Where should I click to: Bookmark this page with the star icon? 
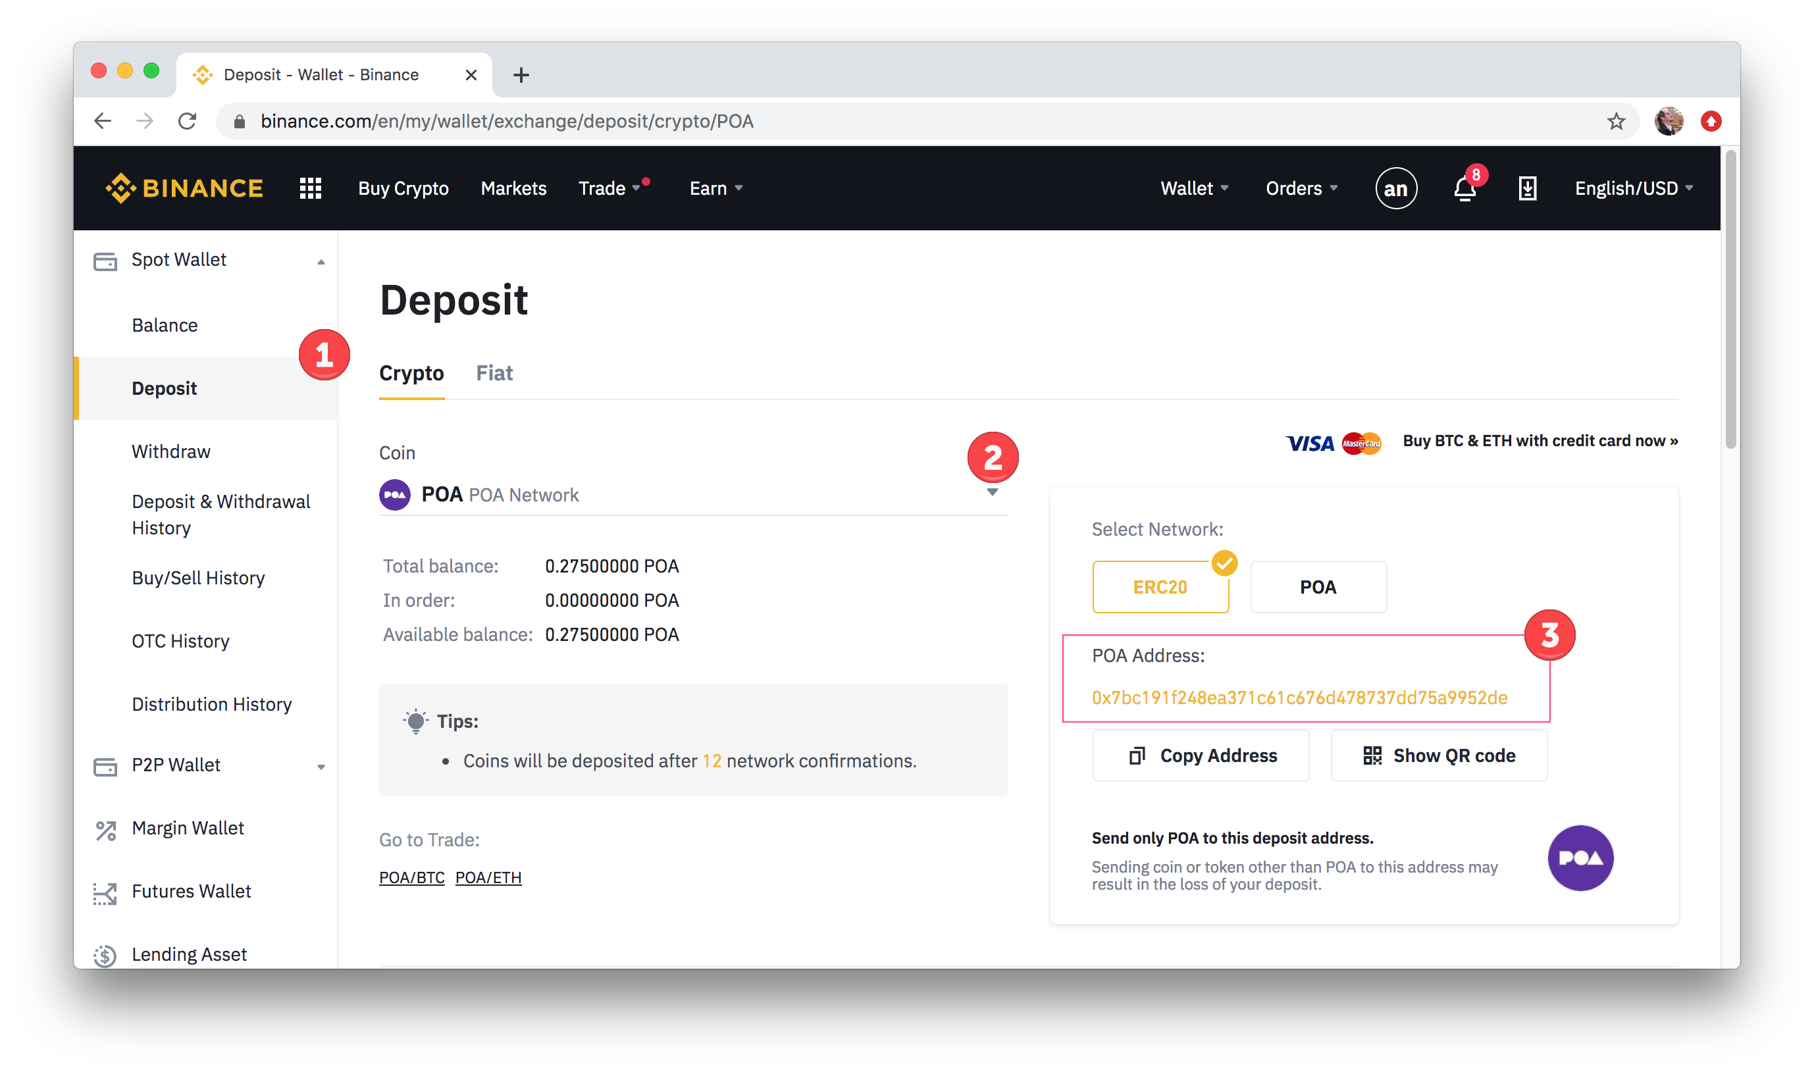(x=1616, y=121)
